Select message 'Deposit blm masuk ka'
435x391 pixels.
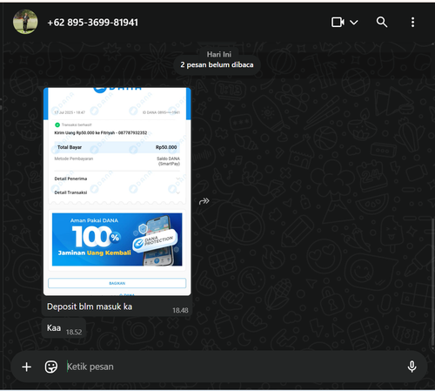click(x=90, y=307)
